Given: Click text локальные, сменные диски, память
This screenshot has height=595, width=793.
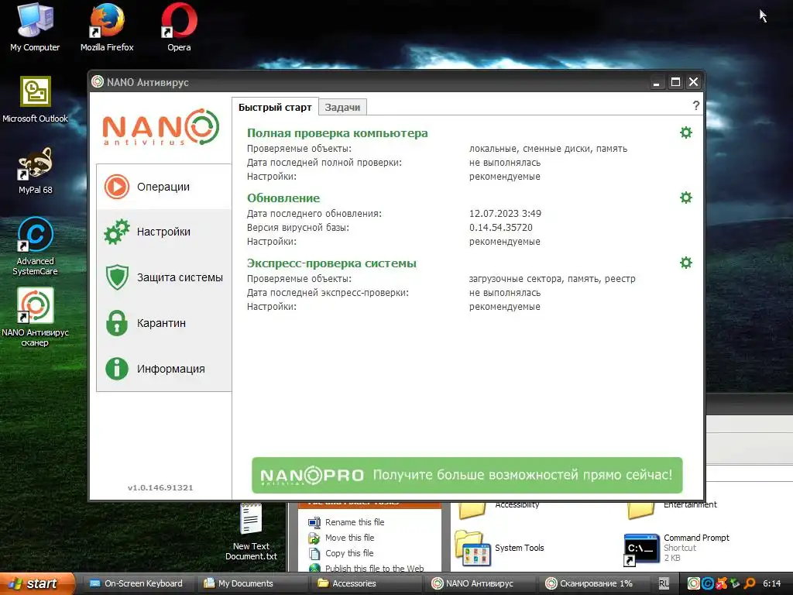Looking at the screenshot, I should [548, 149].
